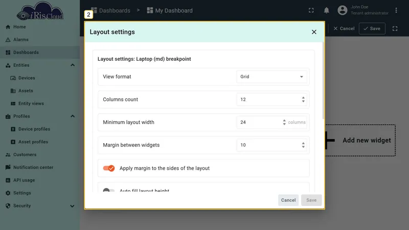Viewport: 409px width, 230px height.
Task: Open the three-dot menu beside John Doe
Action: [x=396, y=10]
